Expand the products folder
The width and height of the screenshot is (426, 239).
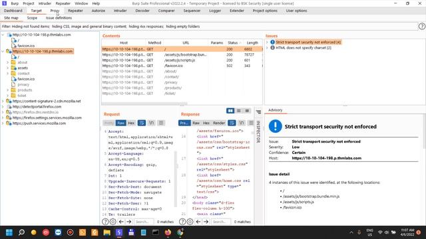point(8,90)
